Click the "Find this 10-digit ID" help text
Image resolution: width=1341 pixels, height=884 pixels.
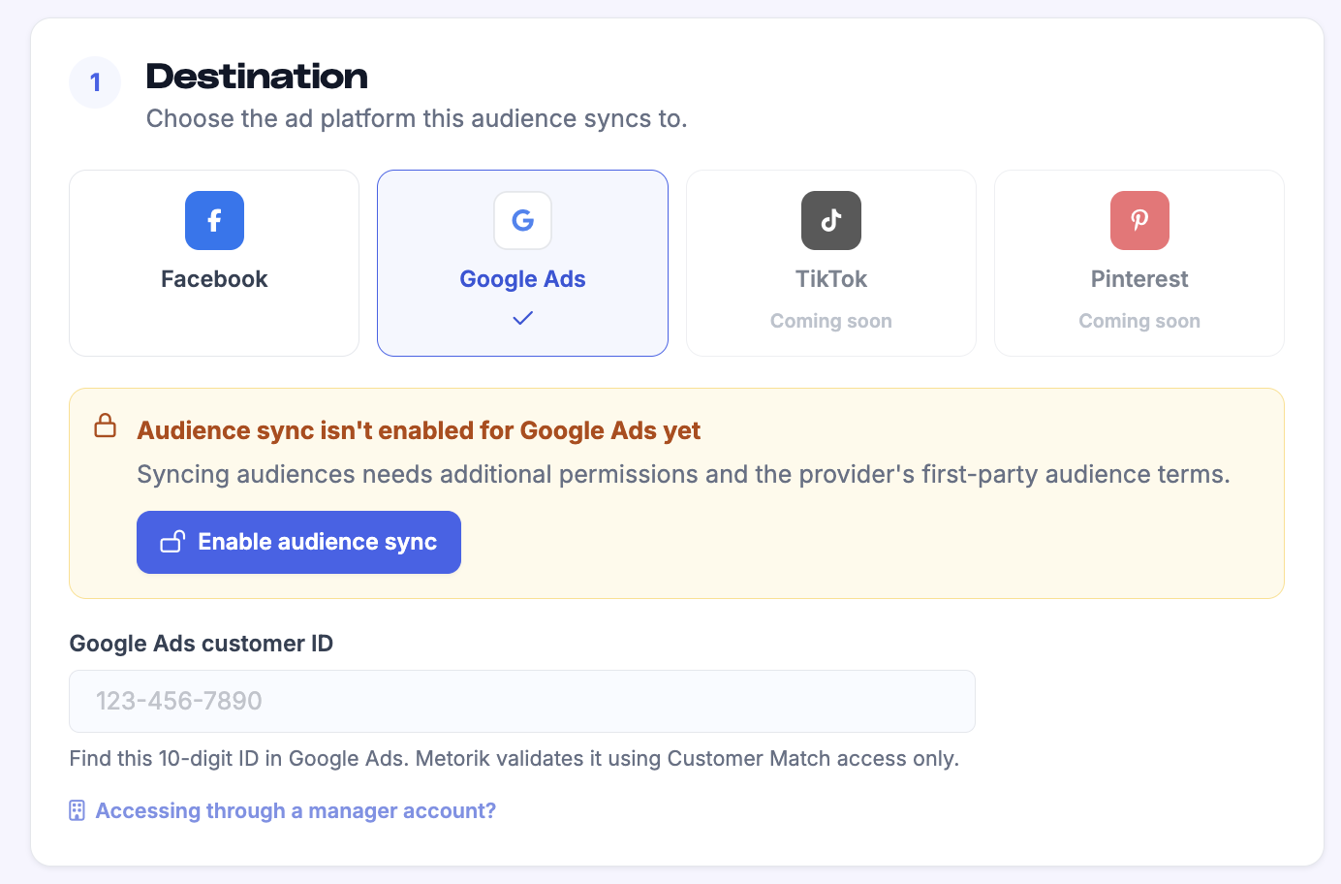tap(515, 758)
